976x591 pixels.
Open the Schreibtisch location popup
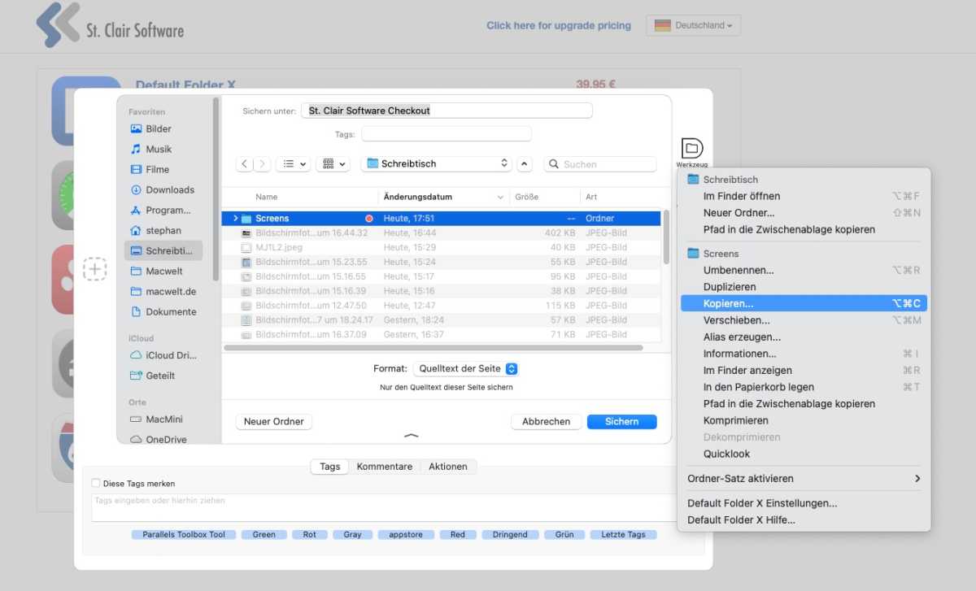tap(436, 163)
